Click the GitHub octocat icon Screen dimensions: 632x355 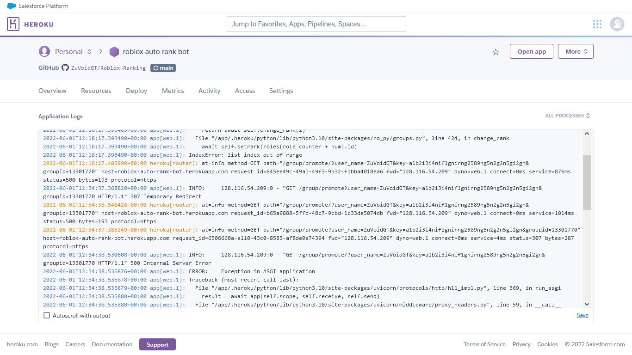click(65, 68)
